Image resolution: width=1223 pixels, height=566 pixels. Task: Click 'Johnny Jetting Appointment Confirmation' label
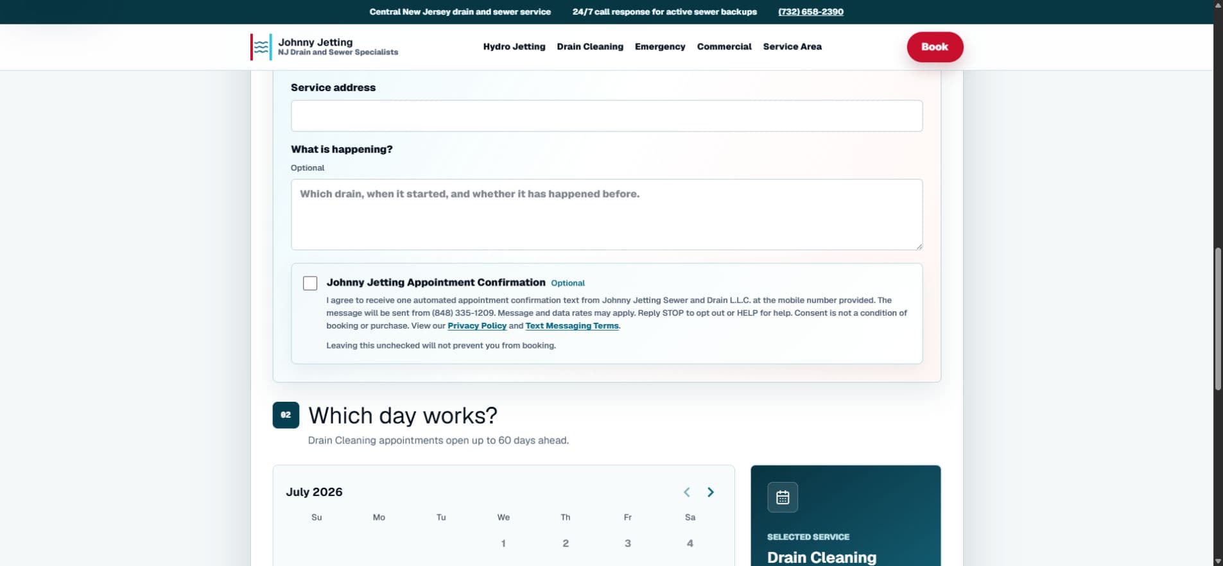click(x=436, y=282)
